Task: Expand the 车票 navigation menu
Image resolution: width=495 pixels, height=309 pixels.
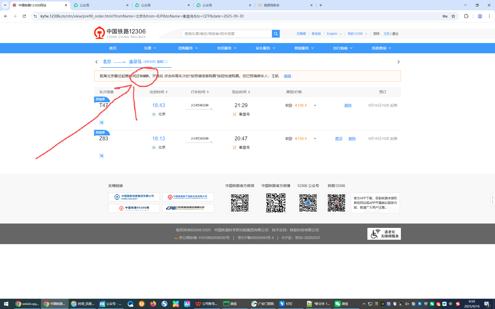Action: click(150, 48)
